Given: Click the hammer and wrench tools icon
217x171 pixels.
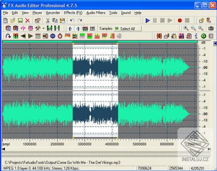Looking at the screenshot, I should pos(38,28).
